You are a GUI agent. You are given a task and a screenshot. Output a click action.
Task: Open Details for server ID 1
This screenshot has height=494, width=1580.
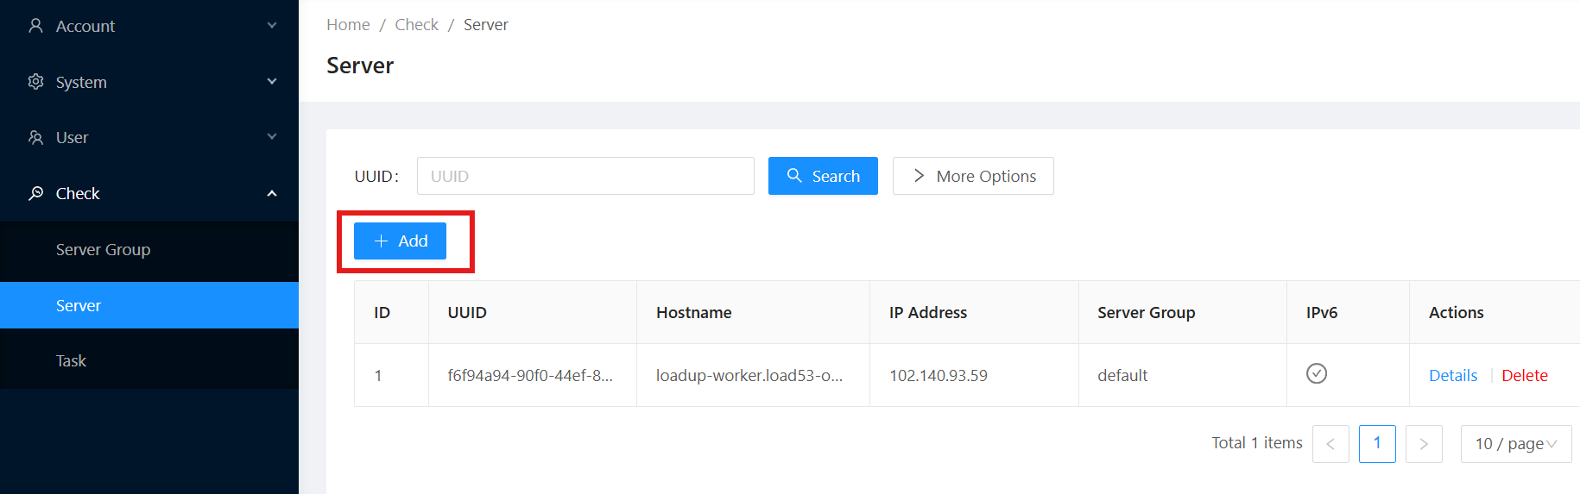point(1452,376)
